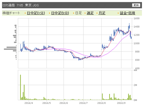This screenshot has width=144, height=109.
Task: Click the 1200 price axis label
Action: pos(136,35)
